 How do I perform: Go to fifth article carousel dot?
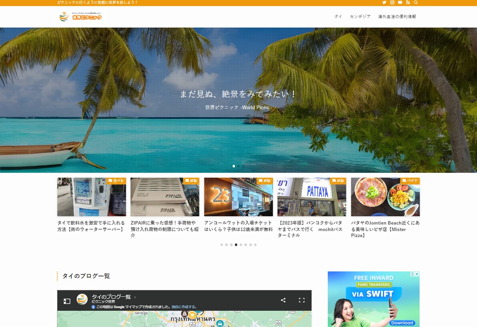241,245
